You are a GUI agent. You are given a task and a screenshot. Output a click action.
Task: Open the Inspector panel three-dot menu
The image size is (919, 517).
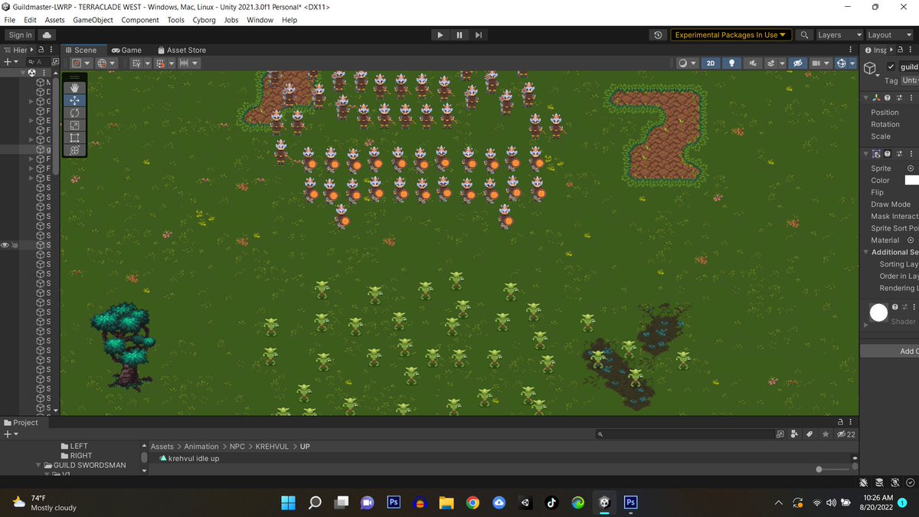910,50
